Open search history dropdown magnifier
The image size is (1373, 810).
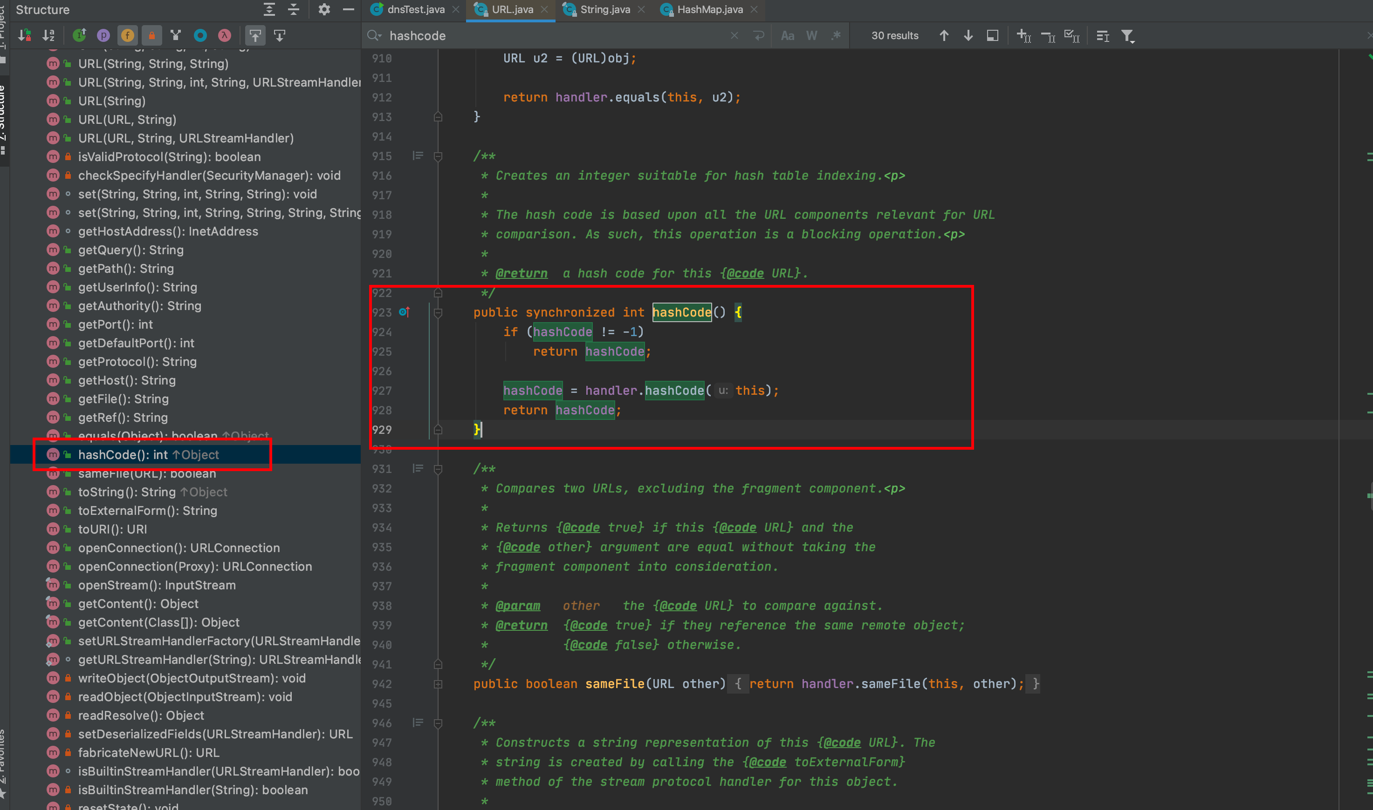374,35
